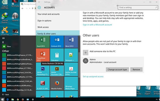Open File Explorer from the taskbar
160x101 pixels.
[x=13, y=99]
